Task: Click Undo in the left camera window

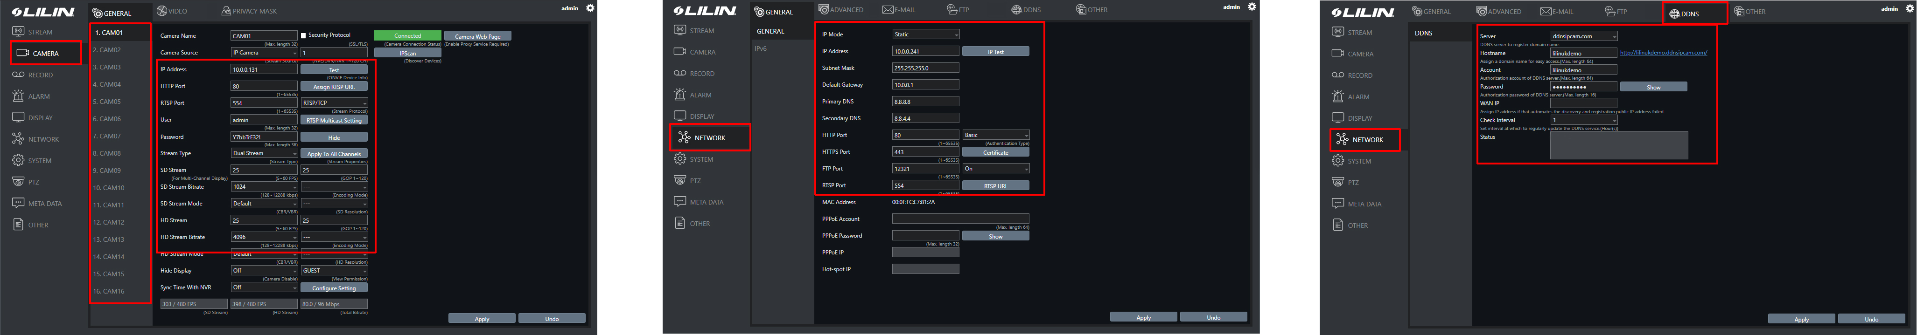Action: pyautogui.click(x=552, y=319)
